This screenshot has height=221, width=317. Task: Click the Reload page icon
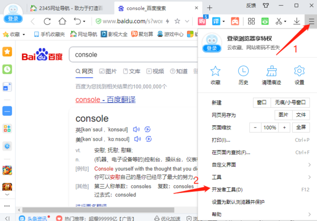tap(47, 21)
